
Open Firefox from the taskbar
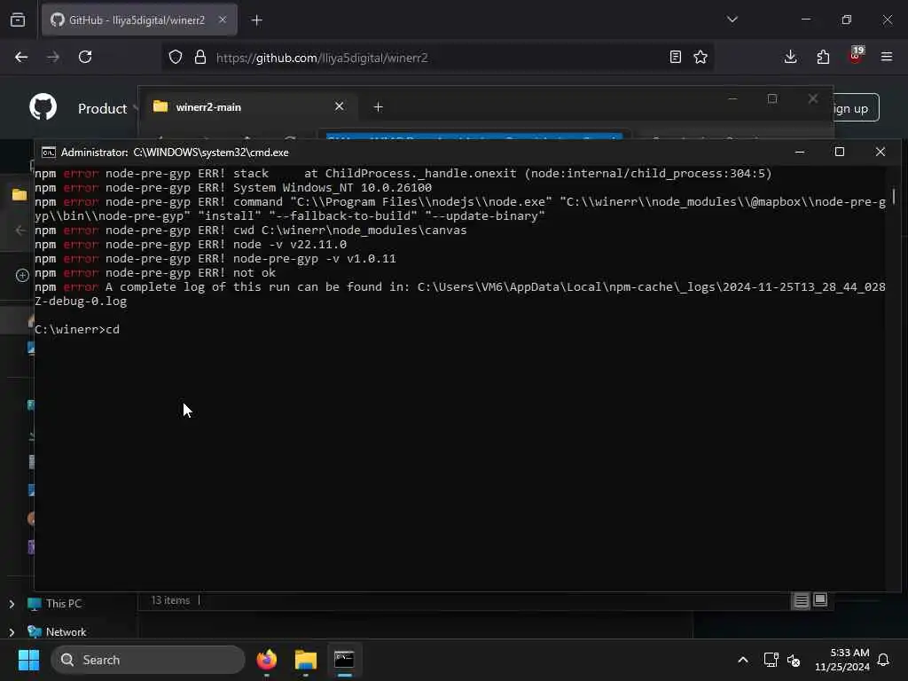(x=266, y=660)
